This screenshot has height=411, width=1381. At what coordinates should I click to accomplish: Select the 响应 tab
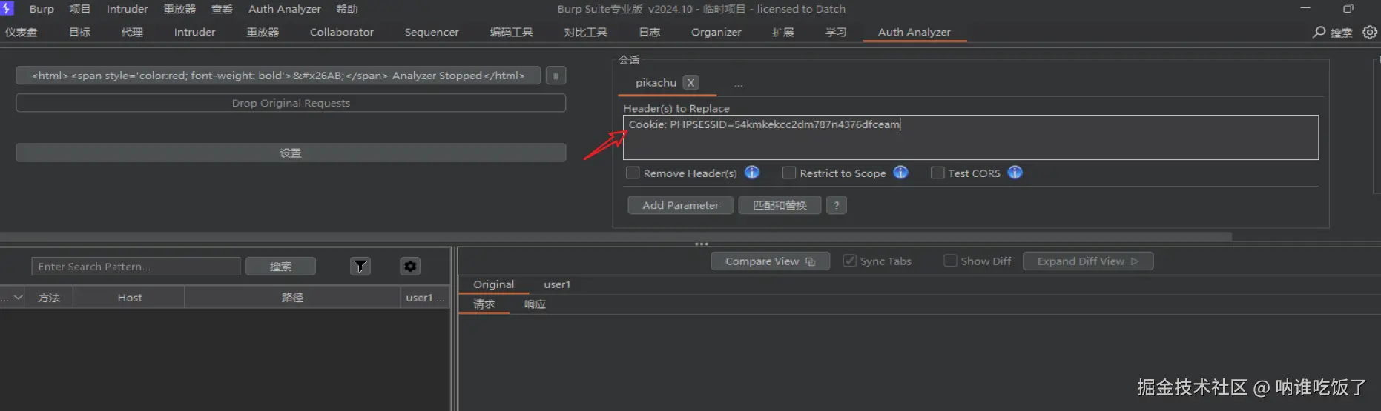pyautogui.click(x=535, y=304)
